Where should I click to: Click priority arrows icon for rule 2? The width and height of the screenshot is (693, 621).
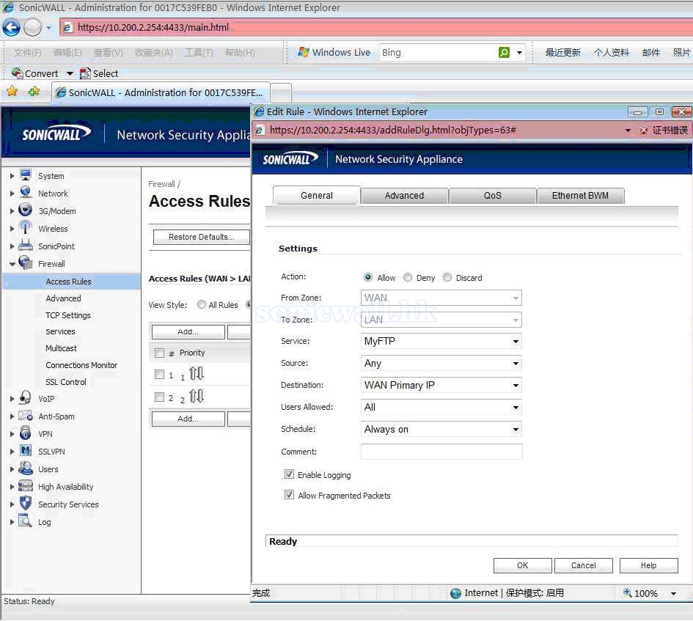(x=197, y=396)
